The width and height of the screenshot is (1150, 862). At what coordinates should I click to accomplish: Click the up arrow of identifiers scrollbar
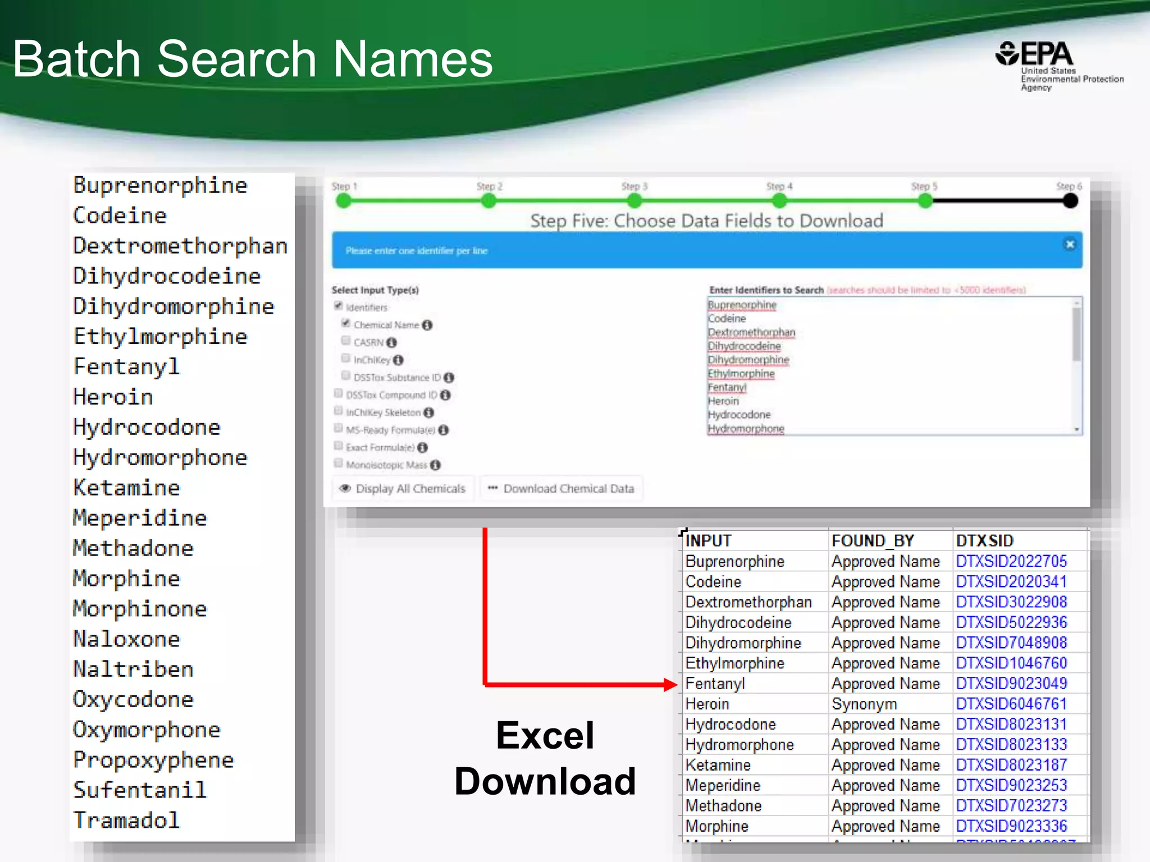pos(1076,303)
